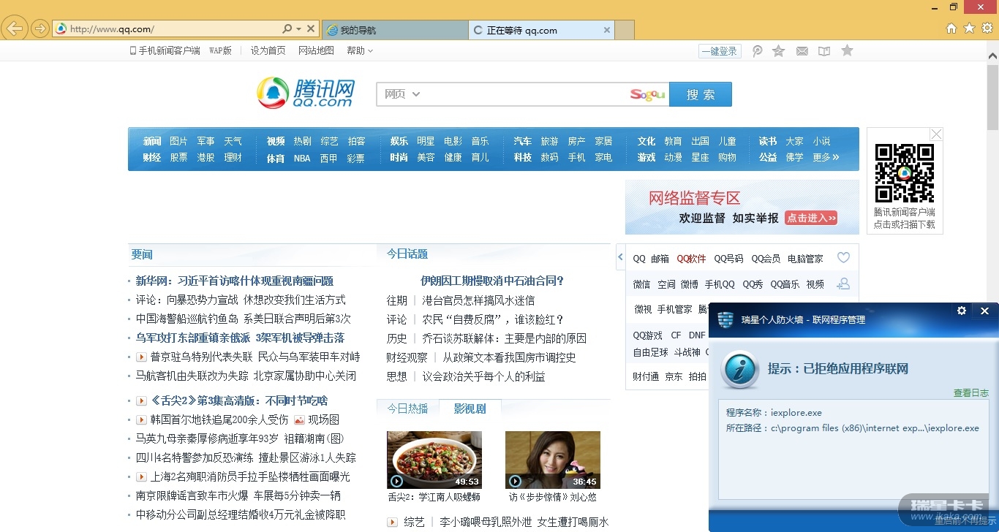Expand 更多 in the navigation bar
999x532 pixels.
coord(826,157)
